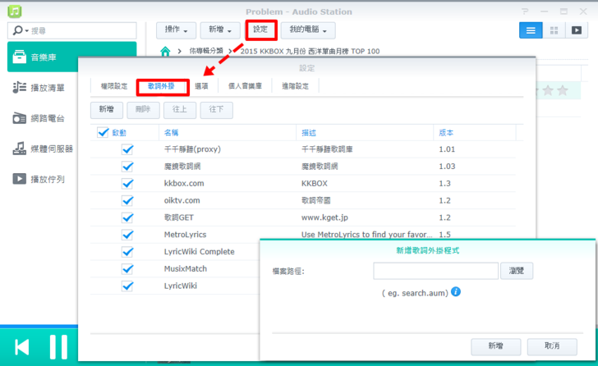This screenshot has width=598, height=366.
Task: Expand the 我的電腦 dropdown
Action: pyautogui.click(x=308, y=30)
